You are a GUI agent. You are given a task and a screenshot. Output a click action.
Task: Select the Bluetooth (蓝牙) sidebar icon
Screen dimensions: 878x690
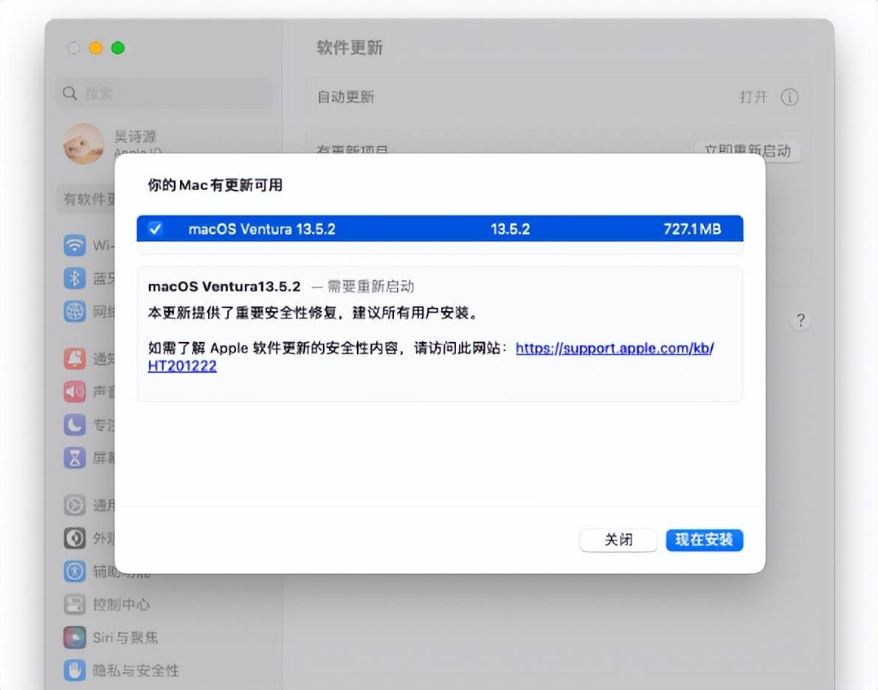pyautogui.click(x=75, y=278)
